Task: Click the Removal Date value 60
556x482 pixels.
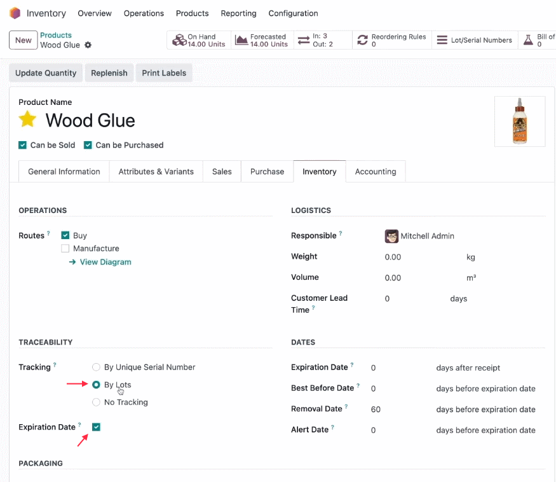Action: 376,410
